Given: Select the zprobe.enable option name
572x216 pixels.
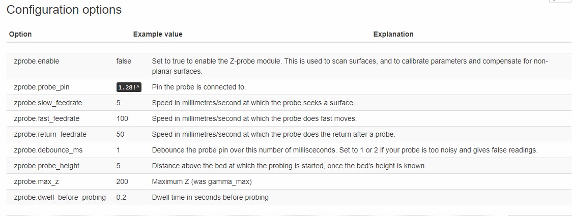Looking at the screenshot, I should pos(37,61).
